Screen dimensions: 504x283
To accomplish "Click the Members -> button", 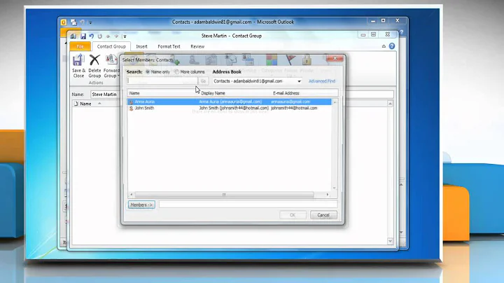I will (141, 205).
